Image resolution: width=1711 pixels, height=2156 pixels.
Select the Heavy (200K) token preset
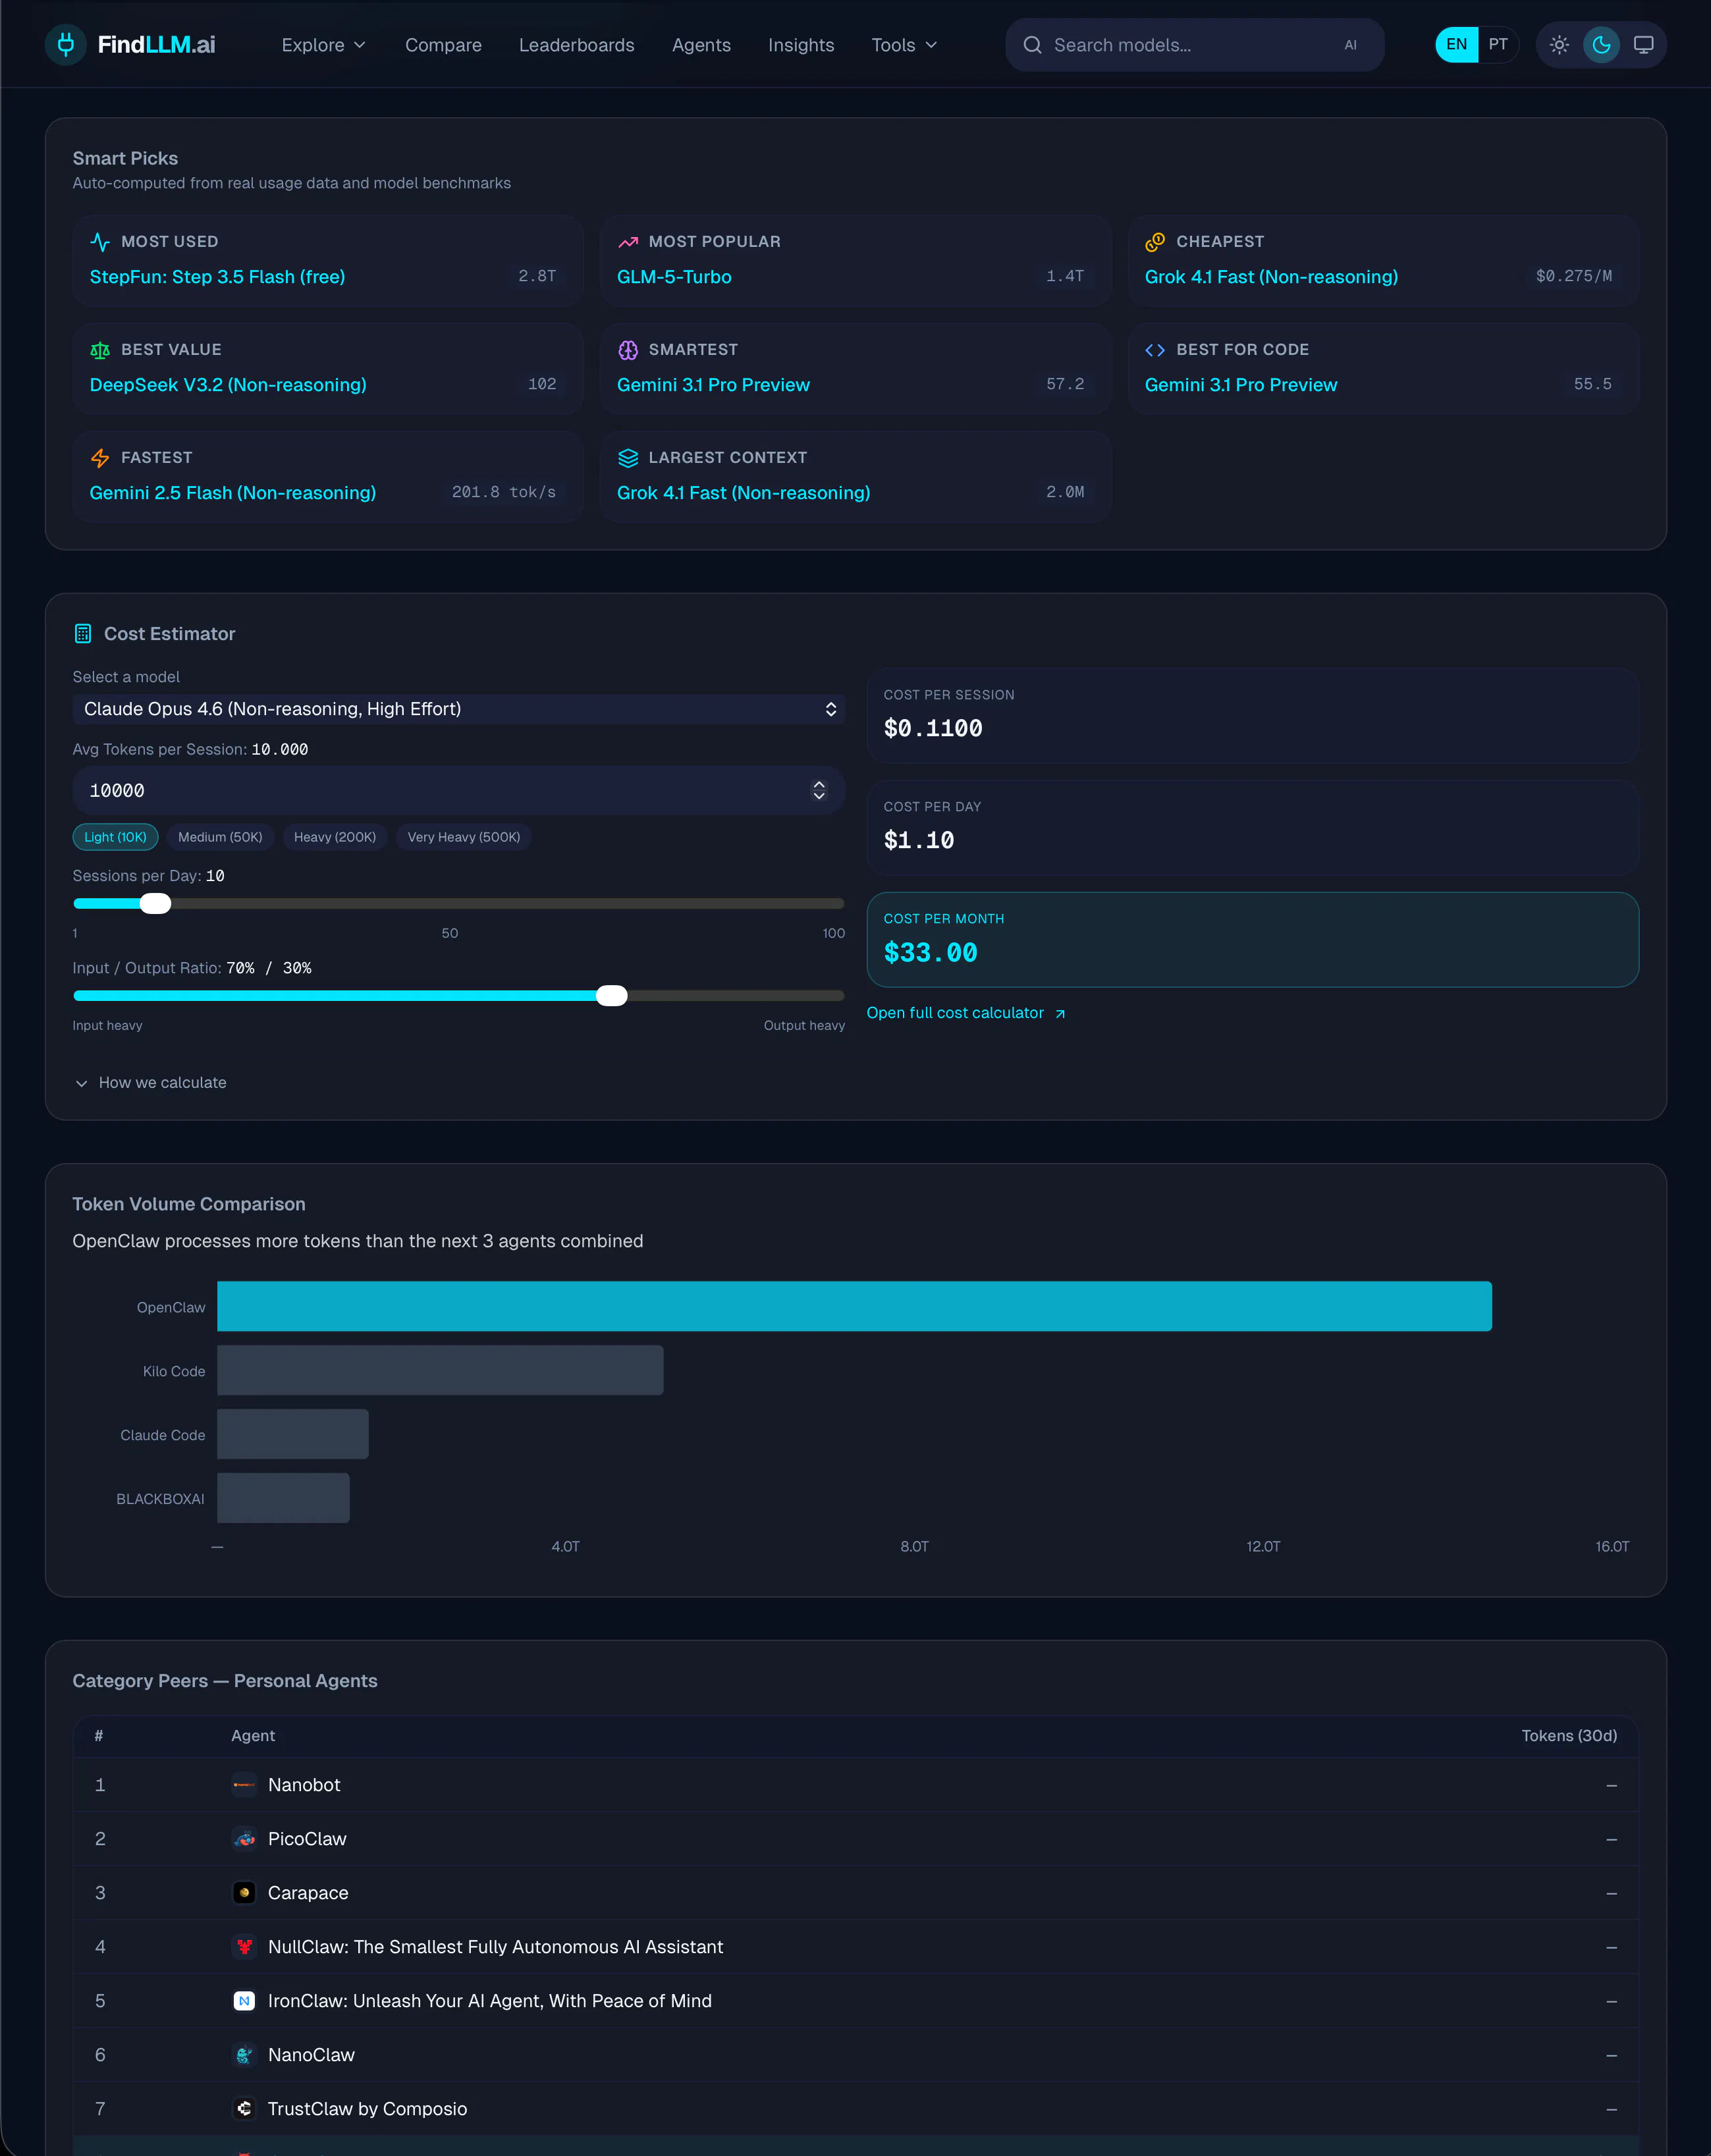click(x=335, y=837)
